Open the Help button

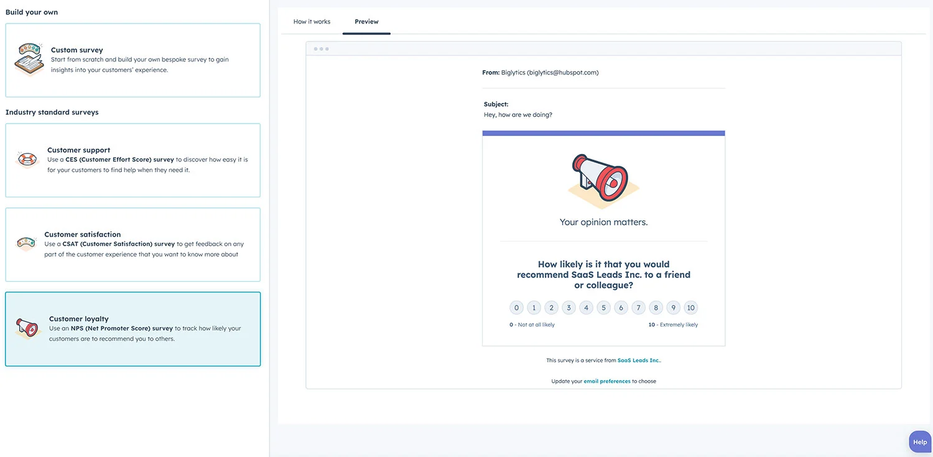point(920,442)
